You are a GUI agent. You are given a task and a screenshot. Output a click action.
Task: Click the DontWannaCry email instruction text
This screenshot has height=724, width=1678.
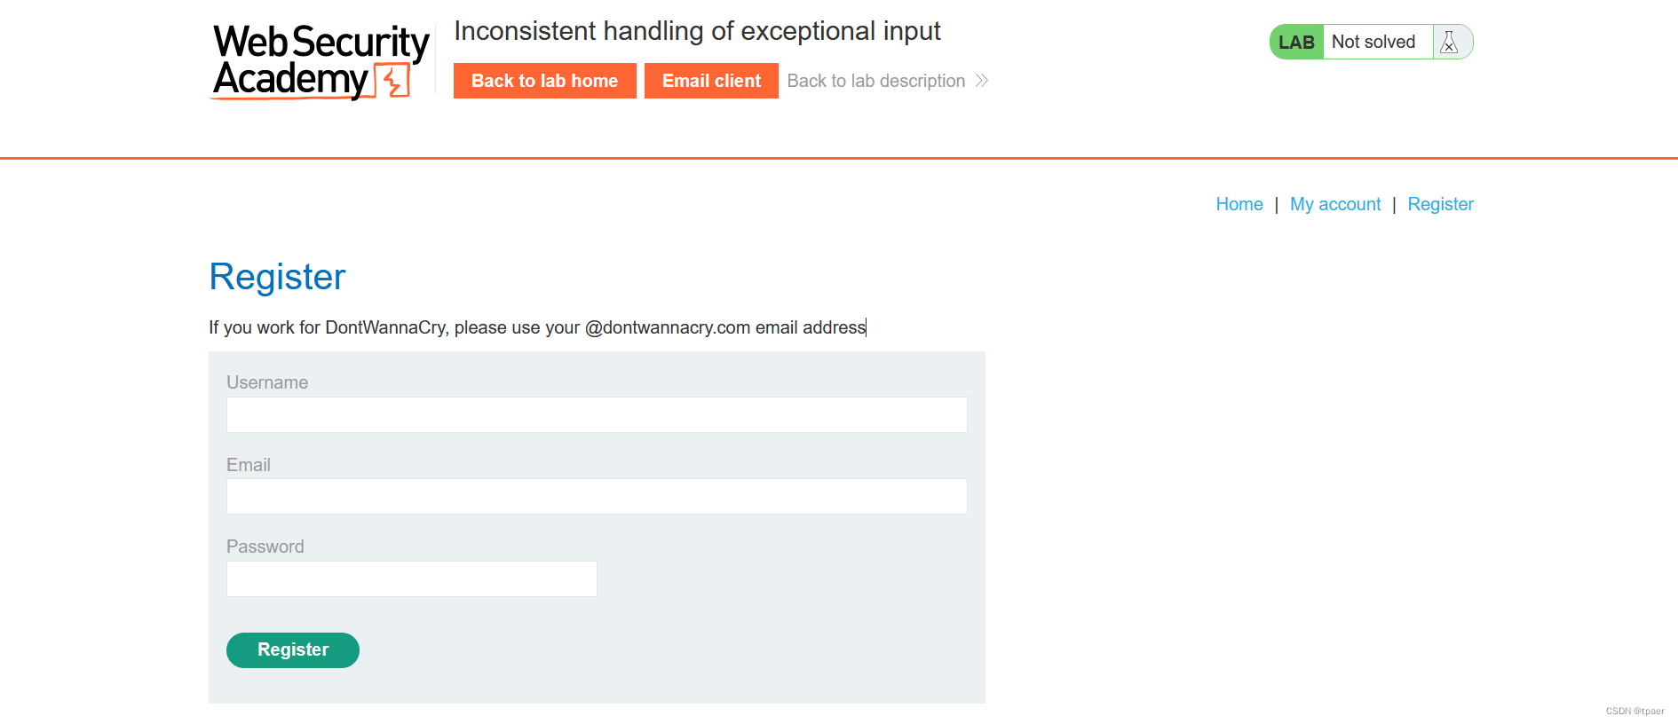pyautogui.click(x=537, y=327)
